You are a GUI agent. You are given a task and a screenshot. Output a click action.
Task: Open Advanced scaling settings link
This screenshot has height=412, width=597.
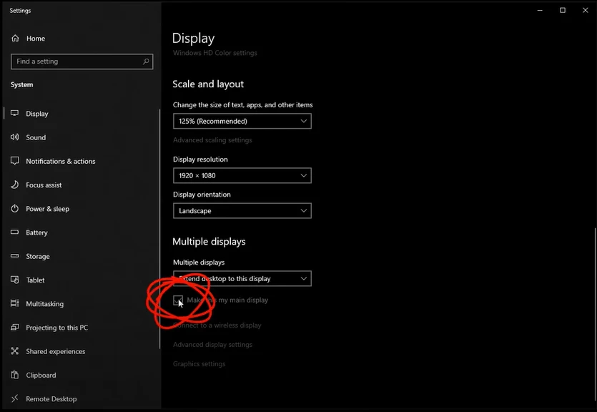tap(212, 140)
